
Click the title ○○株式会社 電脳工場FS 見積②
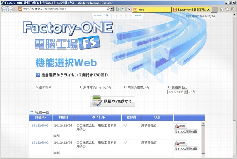pos(96,144)
